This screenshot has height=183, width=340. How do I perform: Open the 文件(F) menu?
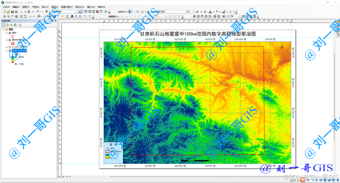tap(6, 7)
